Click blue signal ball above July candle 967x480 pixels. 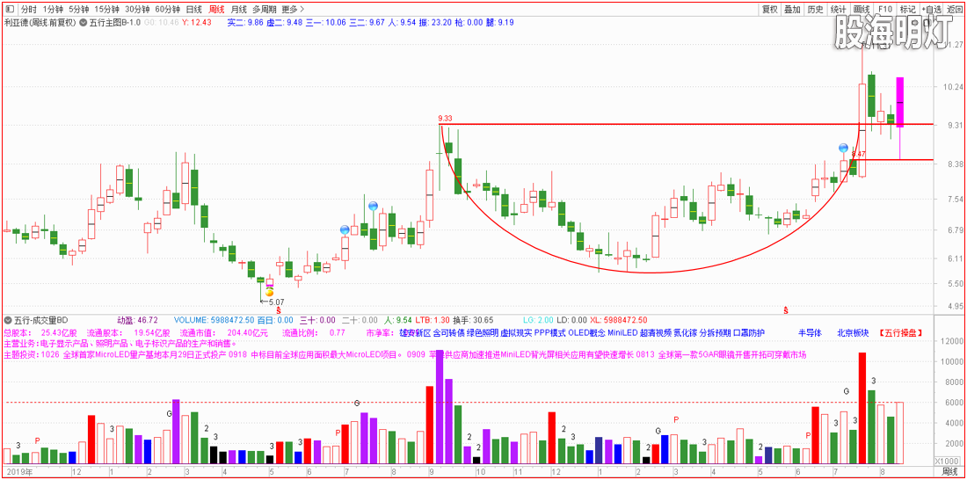pyautogui.click(x=345, y=230)
